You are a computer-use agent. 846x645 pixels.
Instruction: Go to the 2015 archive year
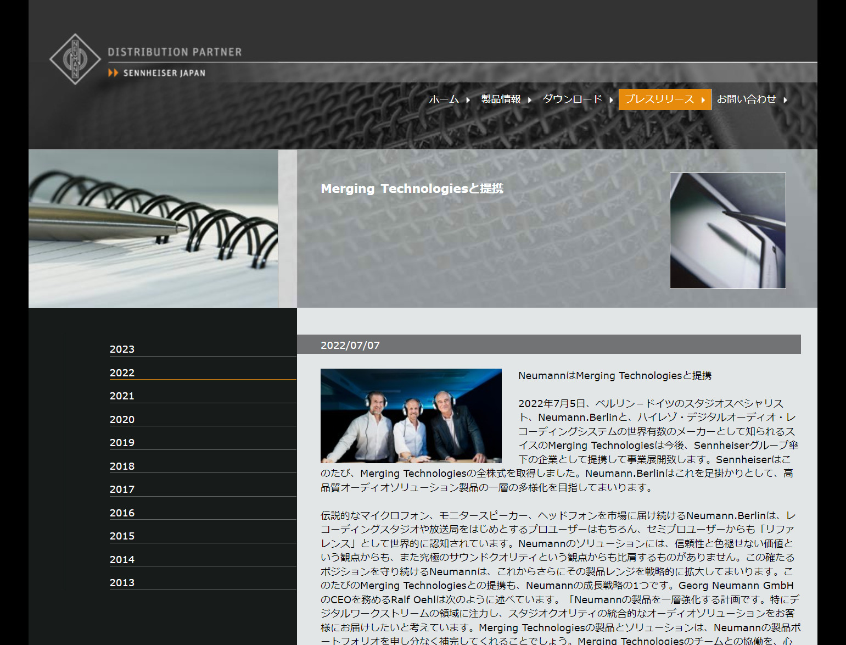click(122, 536)
